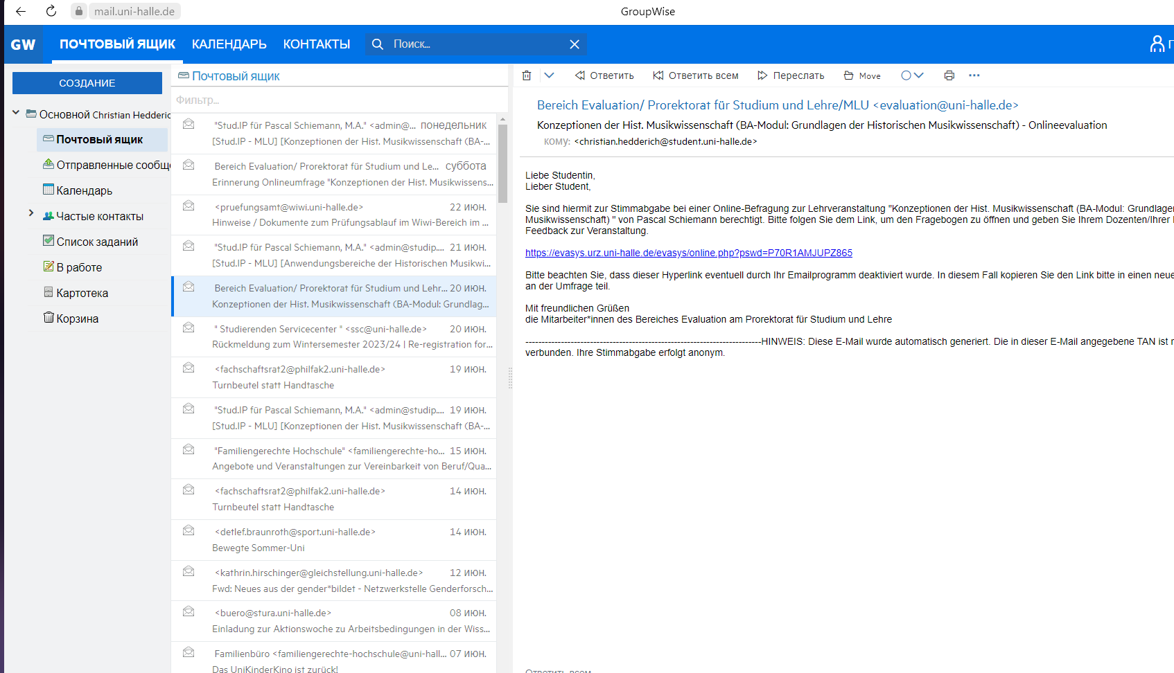The image size is (1174, 673).
Task: Open Частые контакты in sidebar
Action: click(93, 216)
